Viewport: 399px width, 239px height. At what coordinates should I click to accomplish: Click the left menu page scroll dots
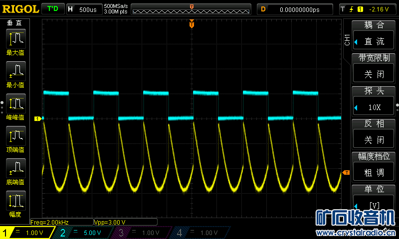click(2, 107)
